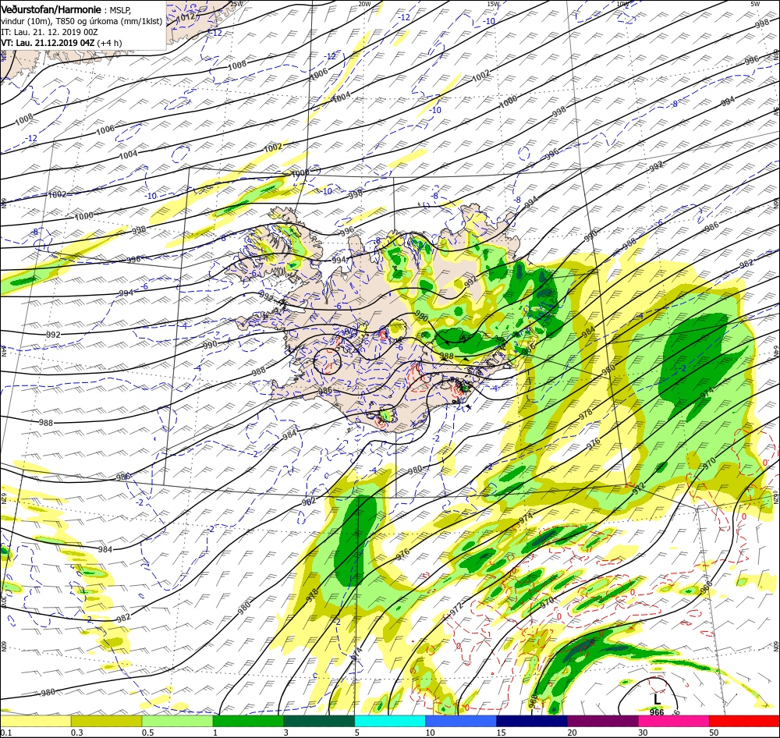The width and height of the screenshot is (780, 738).
Task: Click legend value '0.1'
Action: pos(5,733)
